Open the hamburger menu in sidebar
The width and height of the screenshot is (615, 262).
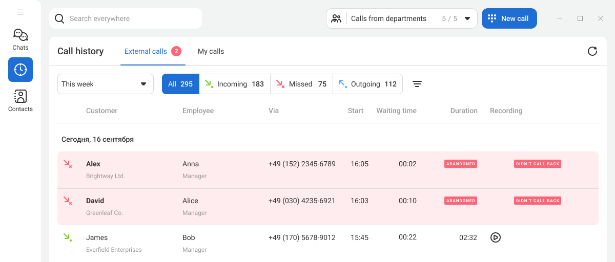(20, 12)
